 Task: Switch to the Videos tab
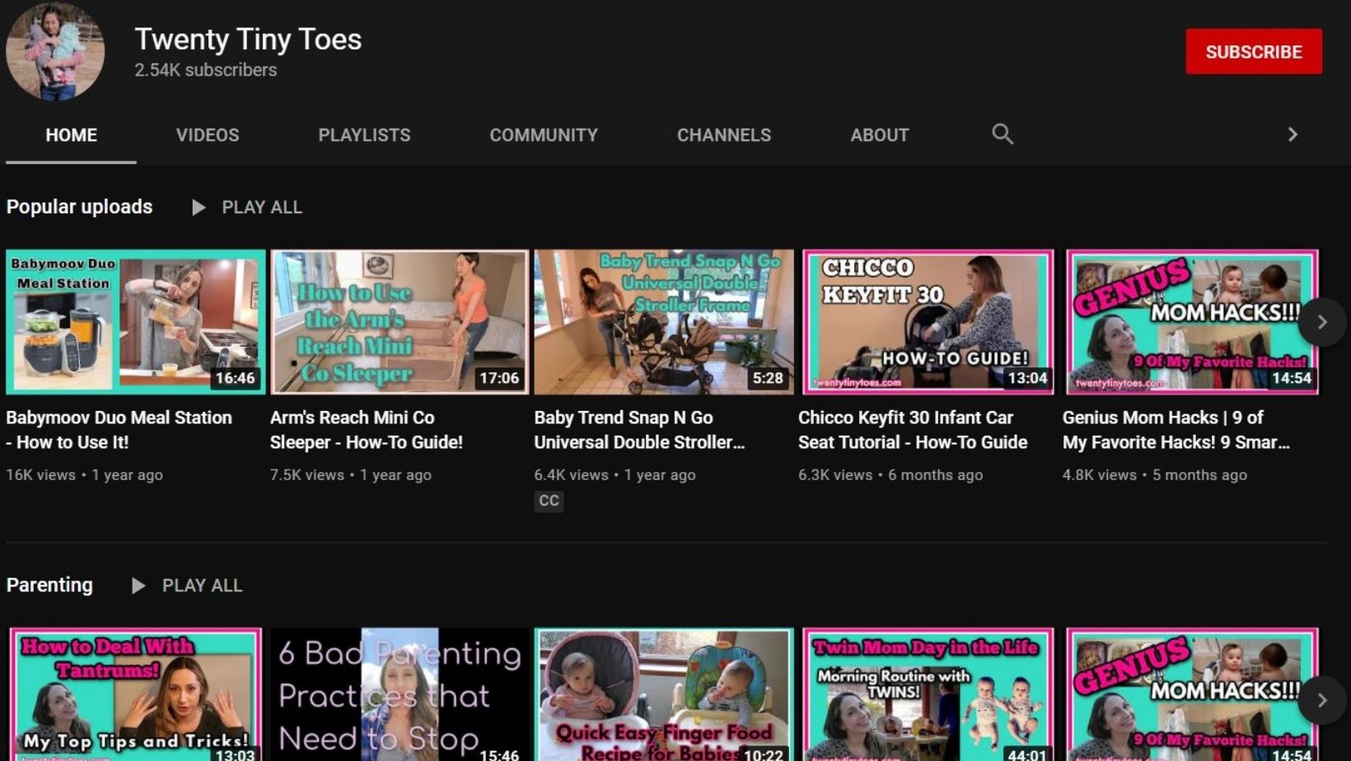[208, 135]
